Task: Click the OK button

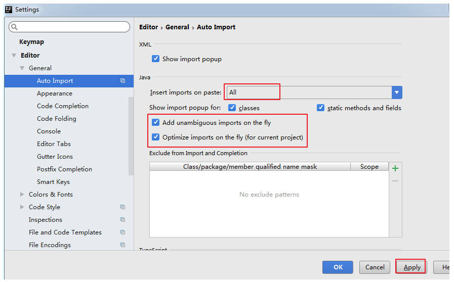Action: pos(338,267)
